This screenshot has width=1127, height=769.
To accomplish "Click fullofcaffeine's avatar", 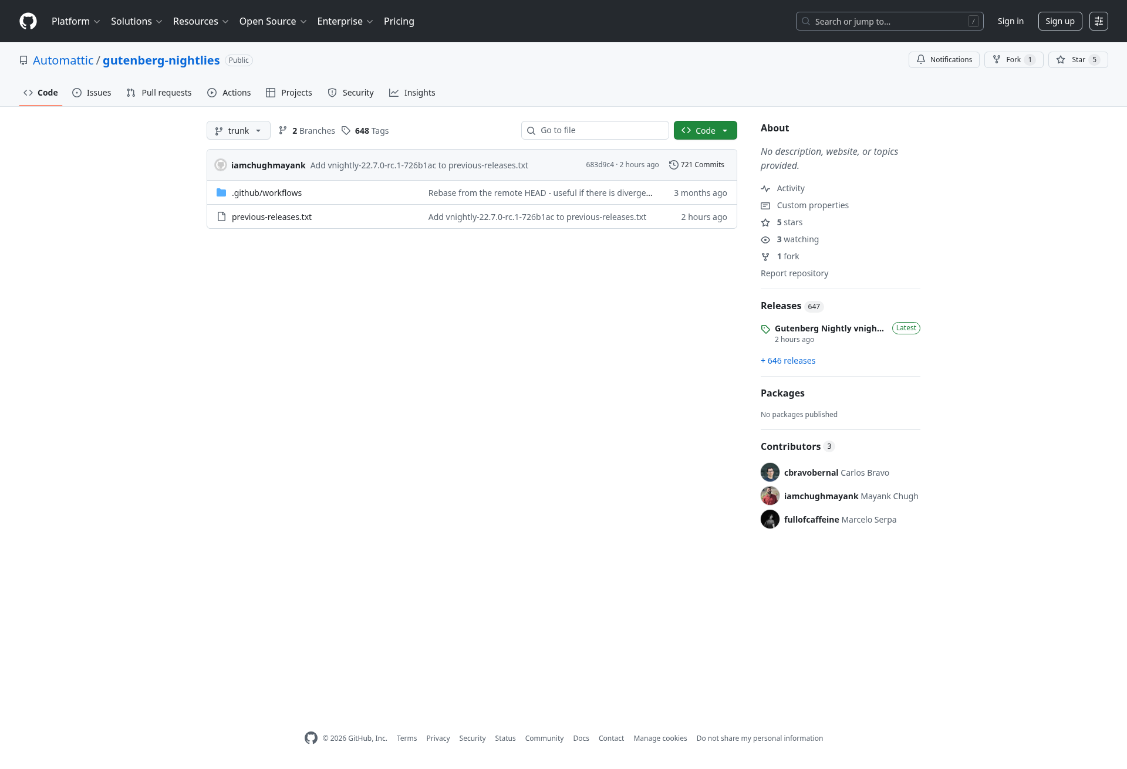I will [770, 519].
